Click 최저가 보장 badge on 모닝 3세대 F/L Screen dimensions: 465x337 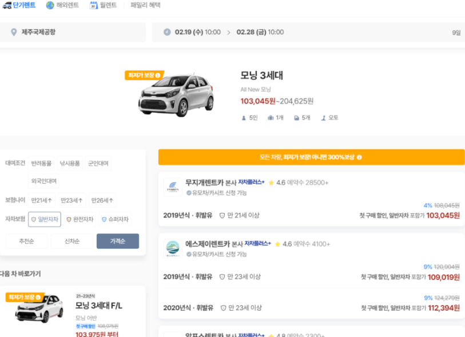25,298
